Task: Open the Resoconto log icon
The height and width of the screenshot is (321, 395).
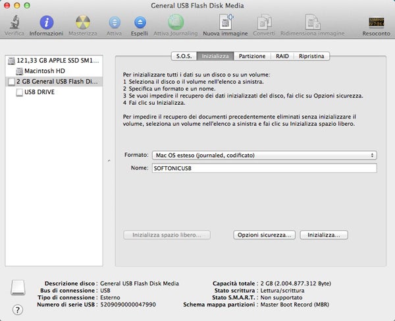Action: point(377,23)
